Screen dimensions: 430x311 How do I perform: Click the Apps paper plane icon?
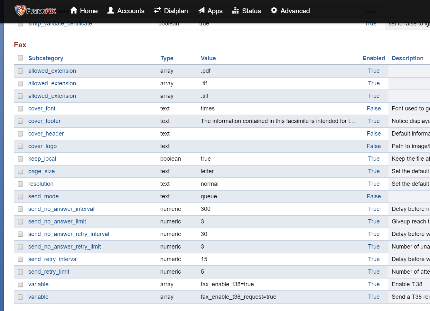point(201,10)
